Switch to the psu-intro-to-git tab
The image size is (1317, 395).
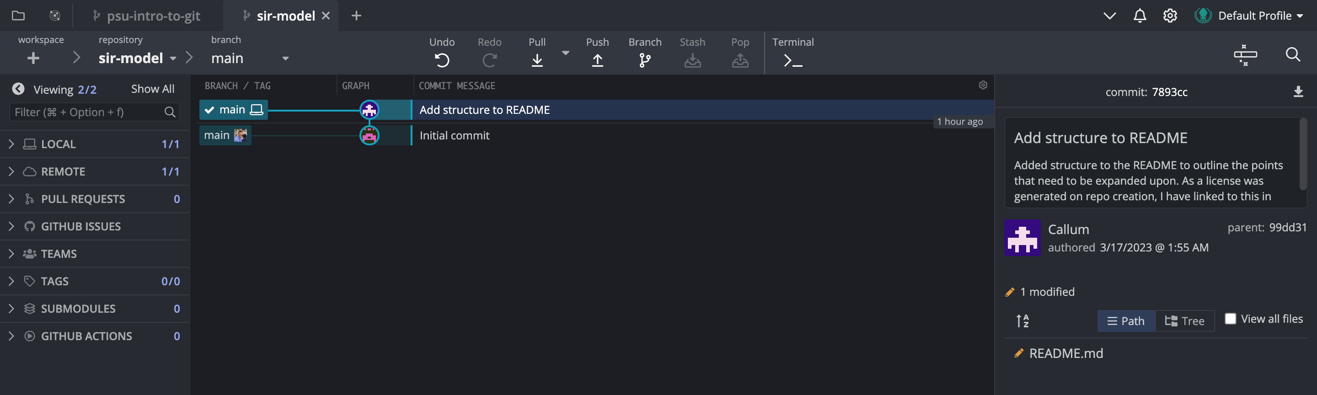(153, 16)
